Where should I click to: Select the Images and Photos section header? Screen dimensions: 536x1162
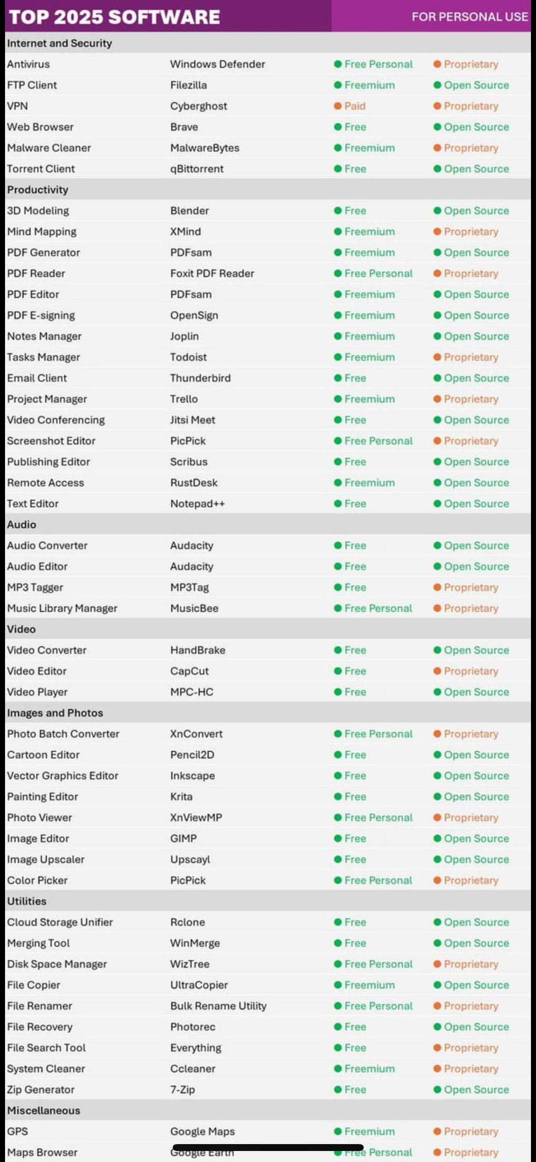tap(55, 713)
